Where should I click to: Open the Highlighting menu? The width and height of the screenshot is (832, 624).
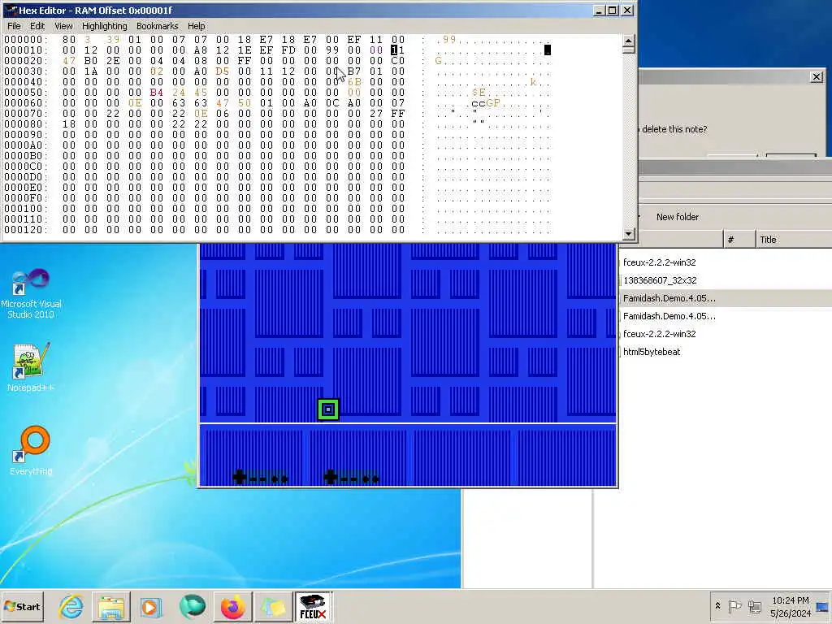[x=105, y=26]
